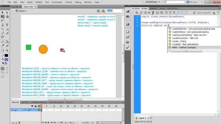221x124 pixels.
Task: Select the 3D Rotation tool
Action: click(7, 17)
